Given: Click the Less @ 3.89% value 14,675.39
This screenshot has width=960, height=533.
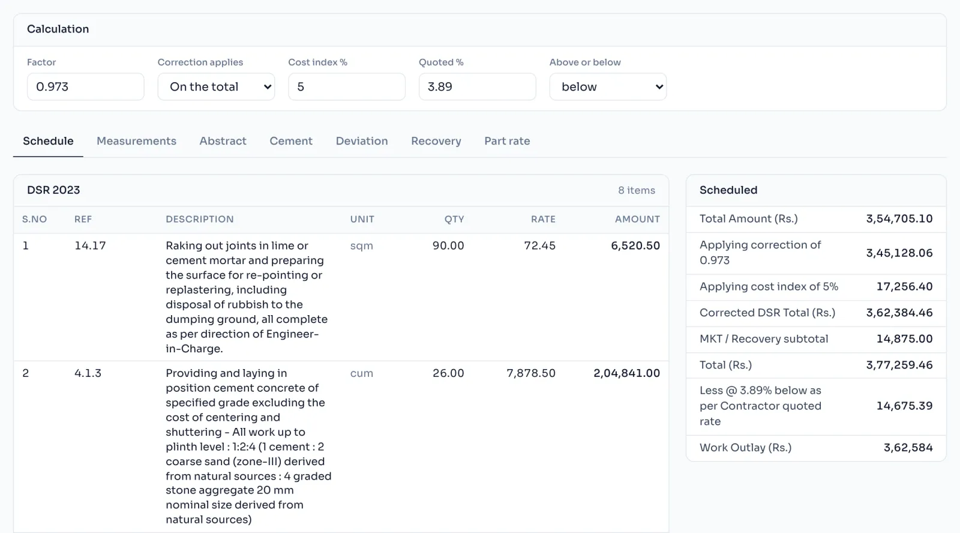Looking at the screenshot, I should 904,406.
